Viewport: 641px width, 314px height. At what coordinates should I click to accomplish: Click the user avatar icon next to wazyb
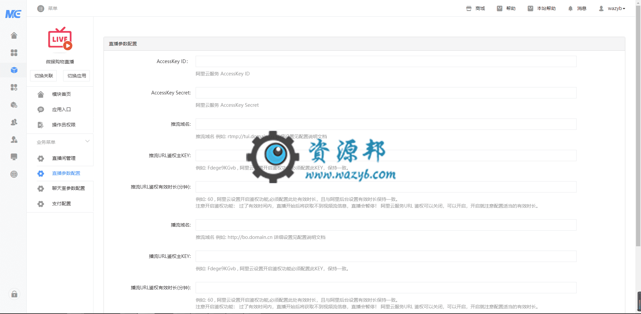click(601, 8)
